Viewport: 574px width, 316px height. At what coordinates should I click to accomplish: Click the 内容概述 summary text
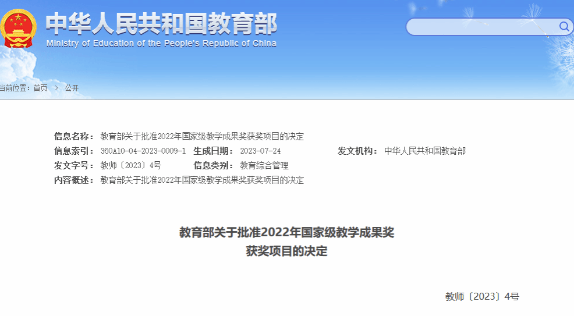coord(202,180)
